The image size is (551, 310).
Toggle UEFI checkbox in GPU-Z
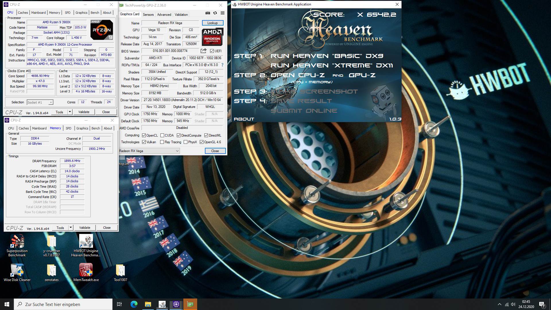[x=212, y=51]
